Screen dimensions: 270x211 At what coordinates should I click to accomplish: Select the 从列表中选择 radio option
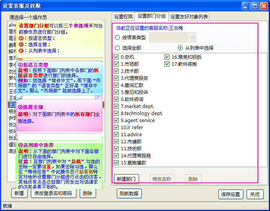click(180, 48)
